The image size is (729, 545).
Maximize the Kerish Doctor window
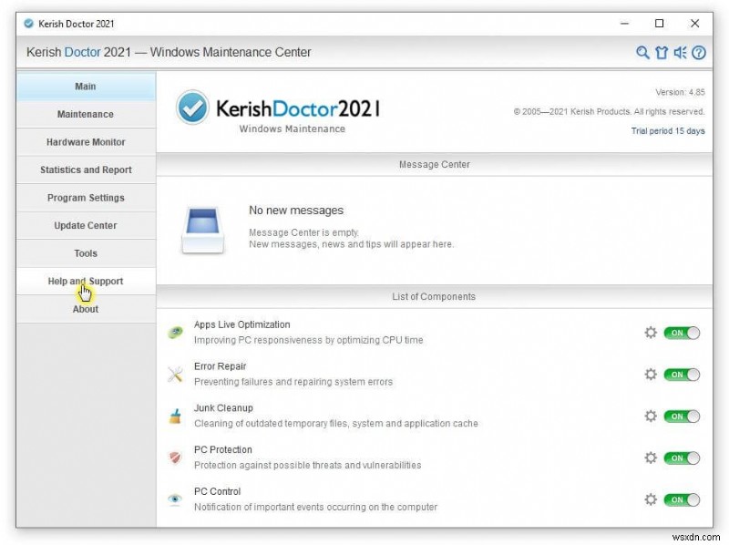click(x=659, y=24)
